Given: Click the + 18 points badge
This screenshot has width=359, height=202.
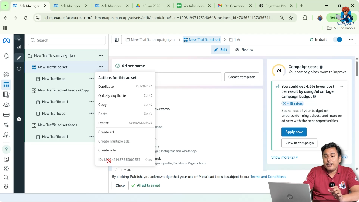Looking at the screenshot, I should pos(292,104).
